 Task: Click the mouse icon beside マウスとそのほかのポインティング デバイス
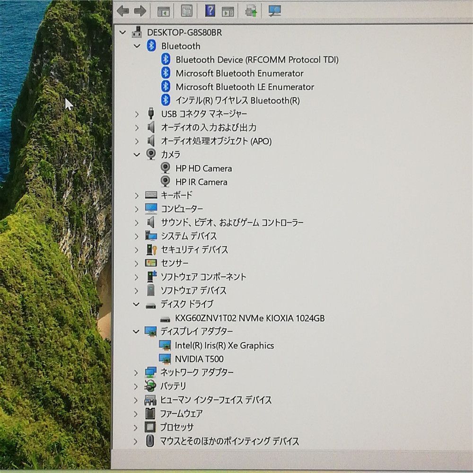click(x=150, y=441)
